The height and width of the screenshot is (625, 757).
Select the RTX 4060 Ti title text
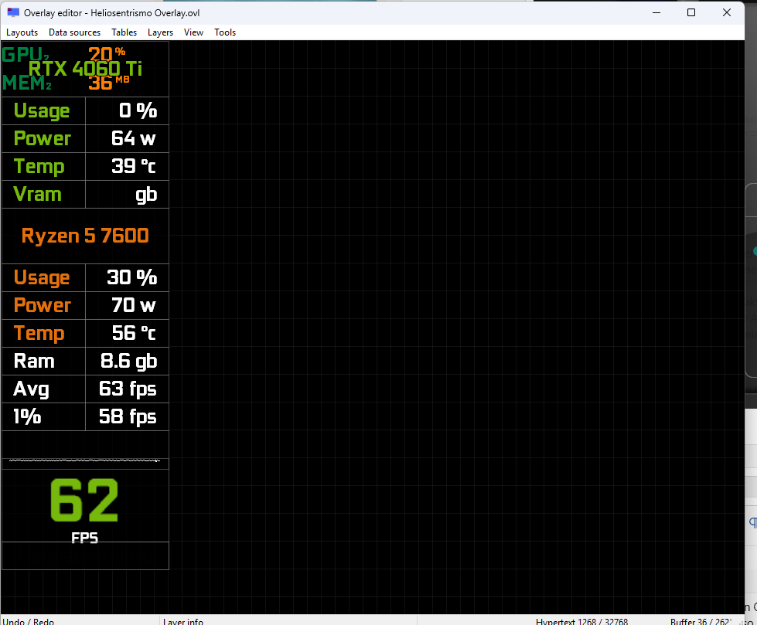pos(85,69)
